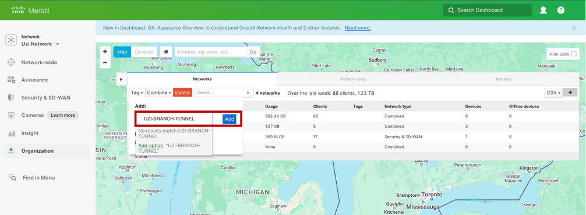Click the Security & SD-WAN shield icon

(x=11, y=98)
